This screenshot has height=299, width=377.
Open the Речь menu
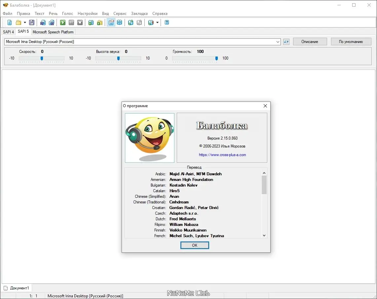click(x=53, y=14)
